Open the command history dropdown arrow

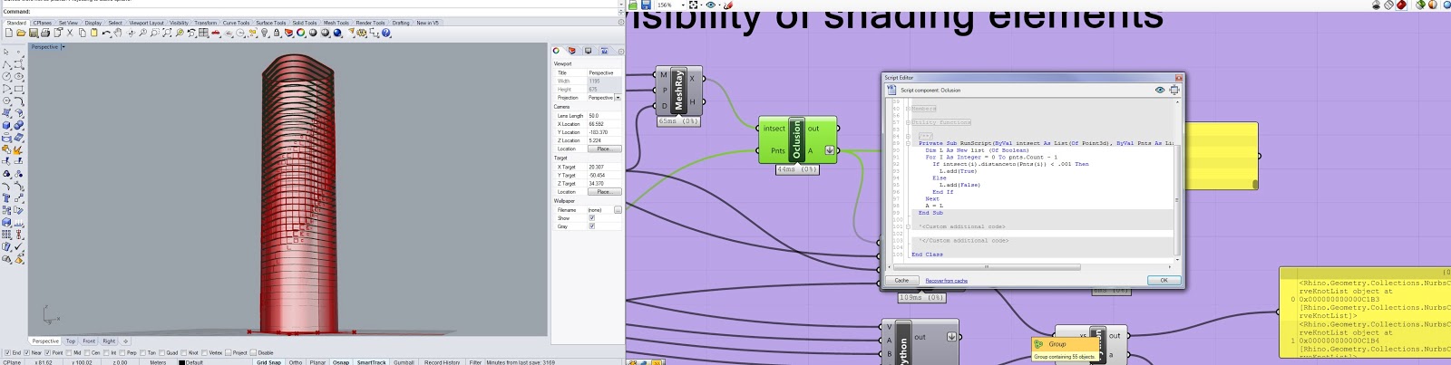point(621,5)
